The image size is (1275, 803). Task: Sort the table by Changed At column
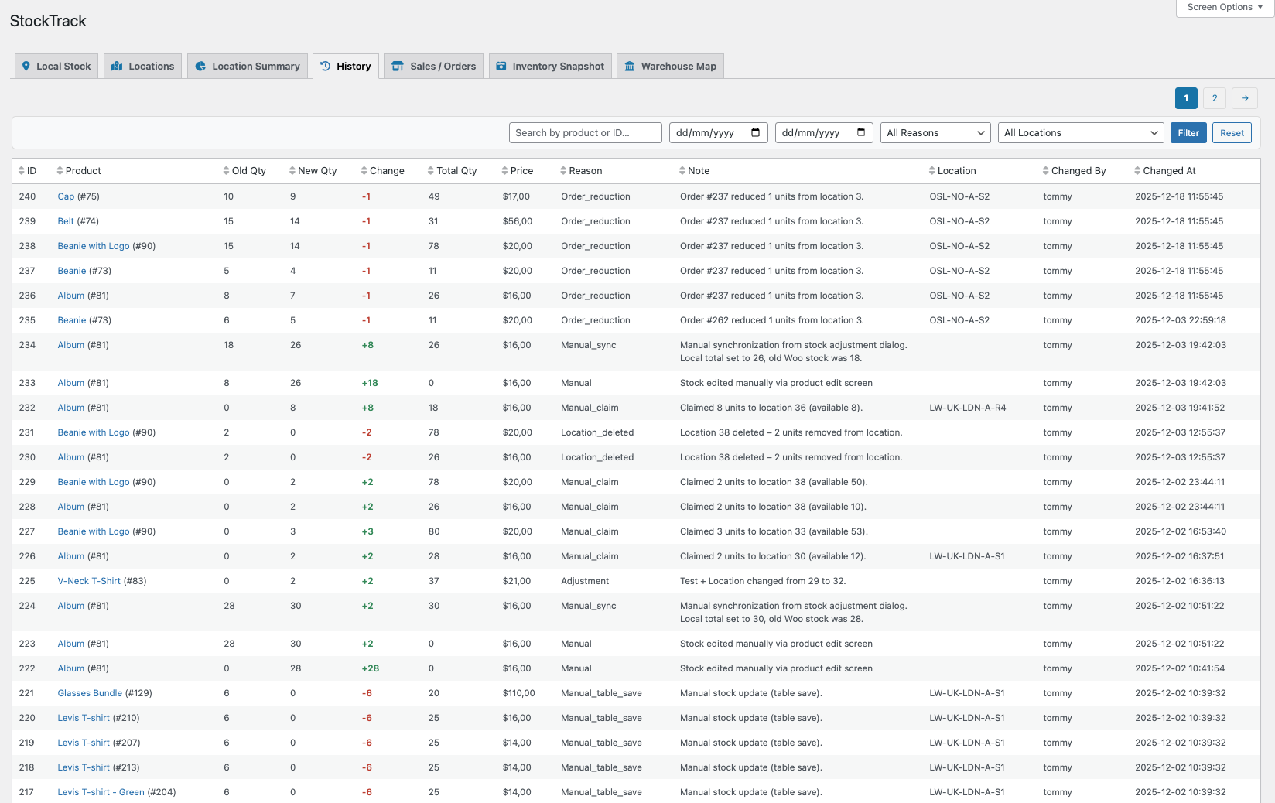pyautogui.click(x=1168, y=171)
